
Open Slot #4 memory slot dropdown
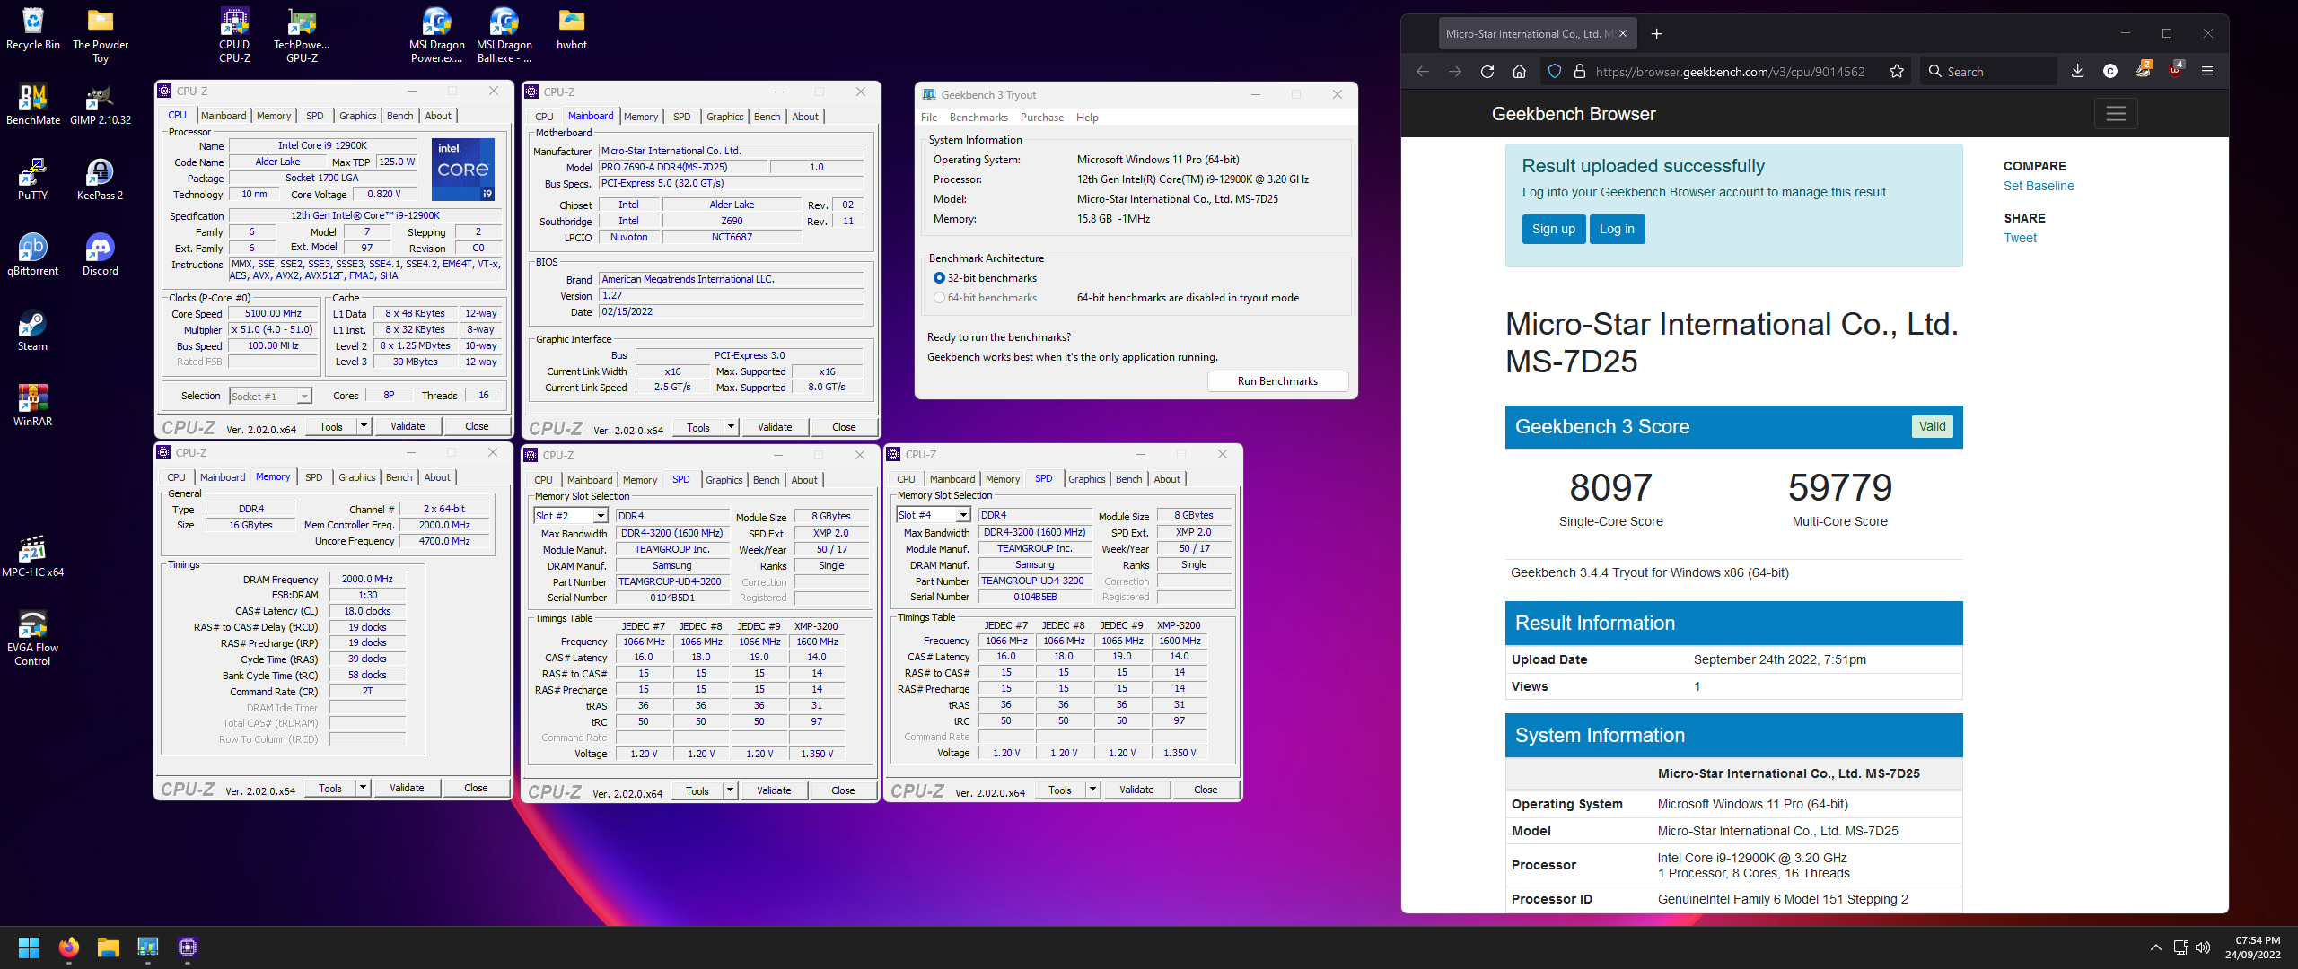click(x=934, y=515)
